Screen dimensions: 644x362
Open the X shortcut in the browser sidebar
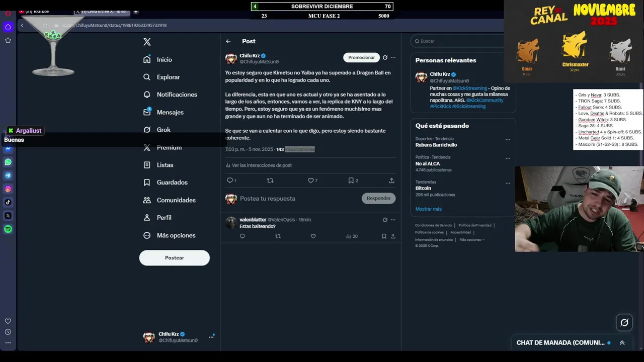click(x=8, y=216)
